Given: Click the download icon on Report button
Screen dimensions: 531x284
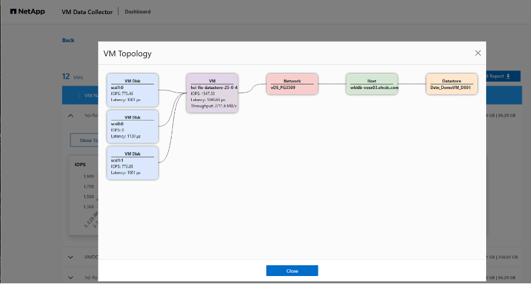Looking at the screenshot, I should [508, 76].
